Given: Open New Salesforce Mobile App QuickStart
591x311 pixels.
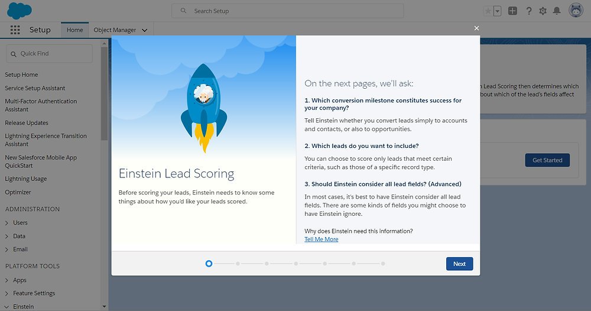Looking at the screenshot, I should [41, 161].
